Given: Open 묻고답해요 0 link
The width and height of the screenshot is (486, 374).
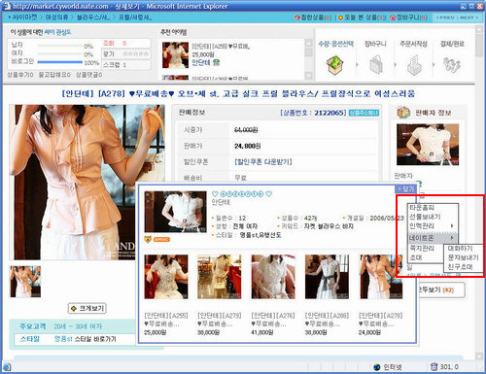Looking at the screenshot, I should [54, 75].
